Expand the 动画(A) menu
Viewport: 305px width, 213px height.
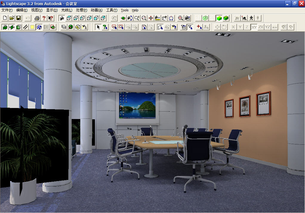[96, 10]
